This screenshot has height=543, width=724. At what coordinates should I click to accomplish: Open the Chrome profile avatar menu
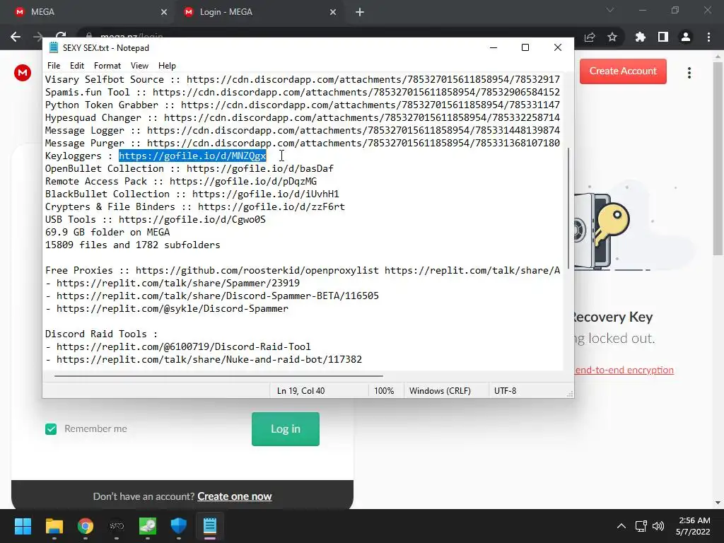(x=686, y=37)
